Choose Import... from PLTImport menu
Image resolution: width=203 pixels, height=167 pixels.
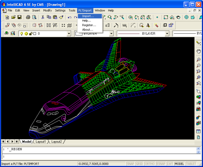(x=88, y=16)
